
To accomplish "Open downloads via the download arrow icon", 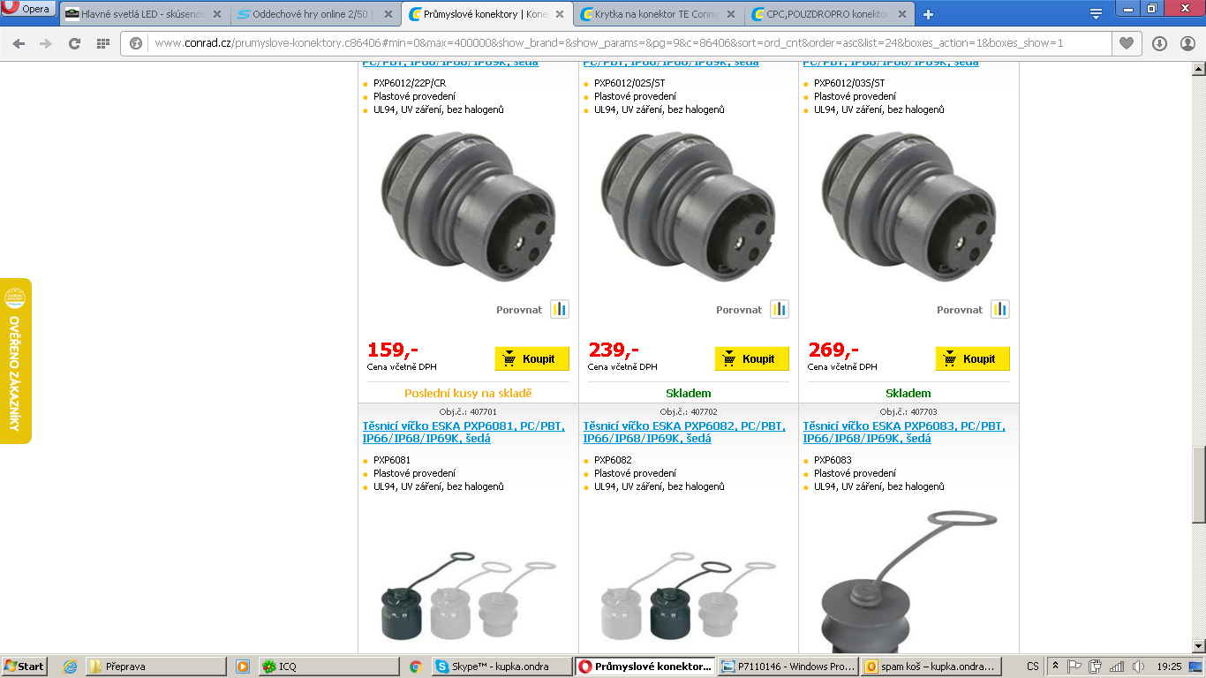I will (x=1160, y=43).
